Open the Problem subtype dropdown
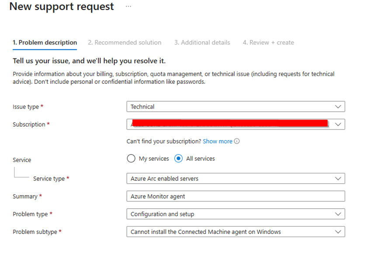Screen dimensions: 367x258 (235, 232)
